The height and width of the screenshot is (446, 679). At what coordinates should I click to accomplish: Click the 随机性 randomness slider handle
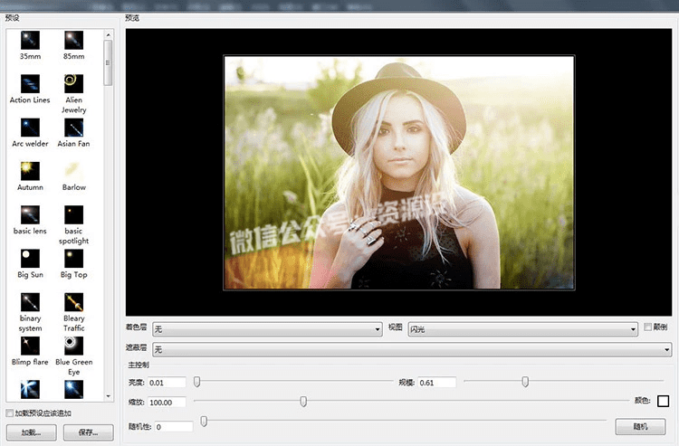click(x=204, y=421)
